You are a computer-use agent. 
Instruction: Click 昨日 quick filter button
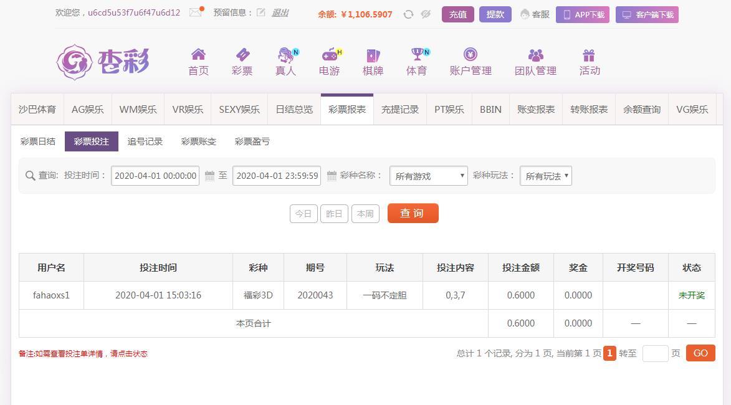[x=334, y=214]
